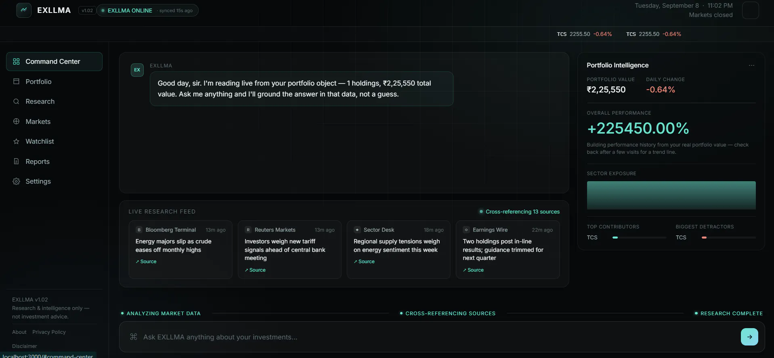Open the Watchlist section
The height and width of the screenshot is (358, 774).
click(x=54, y=141)
